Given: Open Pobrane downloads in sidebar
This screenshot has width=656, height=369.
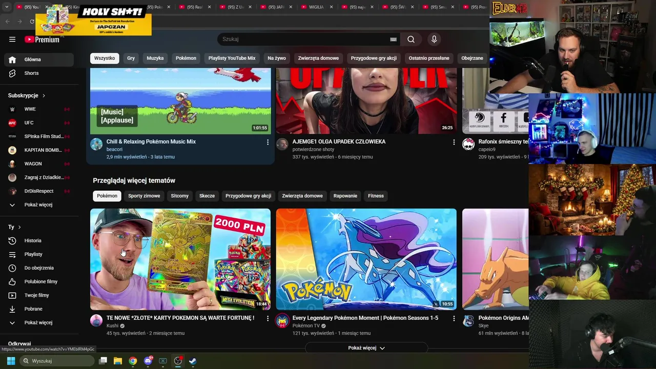Looking at the screenshot, I should pos(39,309).
